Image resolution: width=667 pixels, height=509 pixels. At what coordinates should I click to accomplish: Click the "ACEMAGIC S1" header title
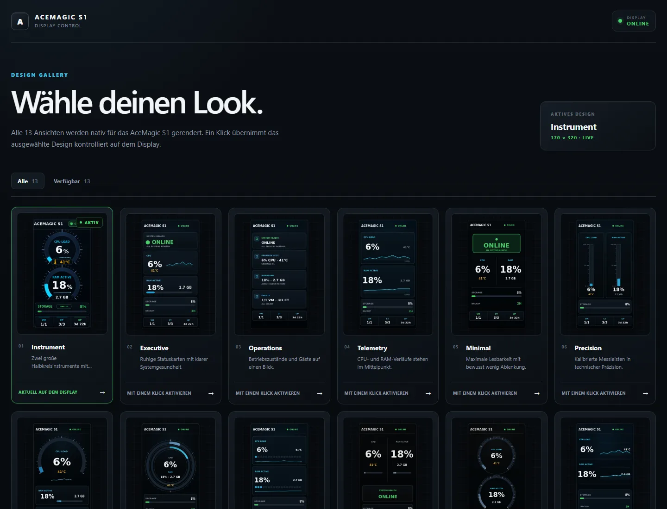[61, 17]
